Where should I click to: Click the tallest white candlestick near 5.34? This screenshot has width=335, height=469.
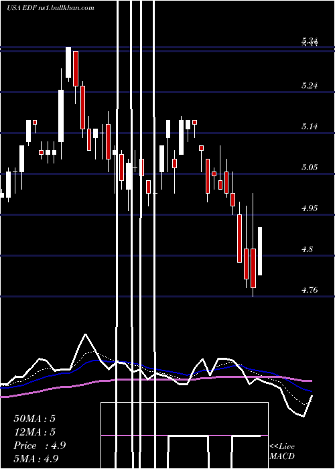(x=68, y=62)
